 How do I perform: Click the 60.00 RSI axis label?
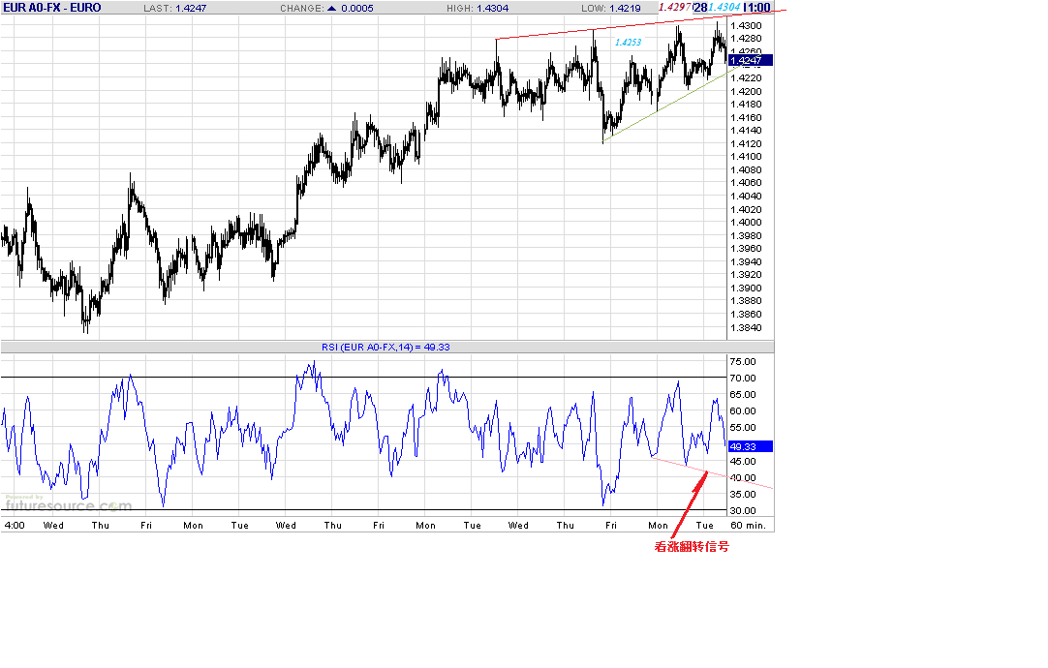(743, 410)
